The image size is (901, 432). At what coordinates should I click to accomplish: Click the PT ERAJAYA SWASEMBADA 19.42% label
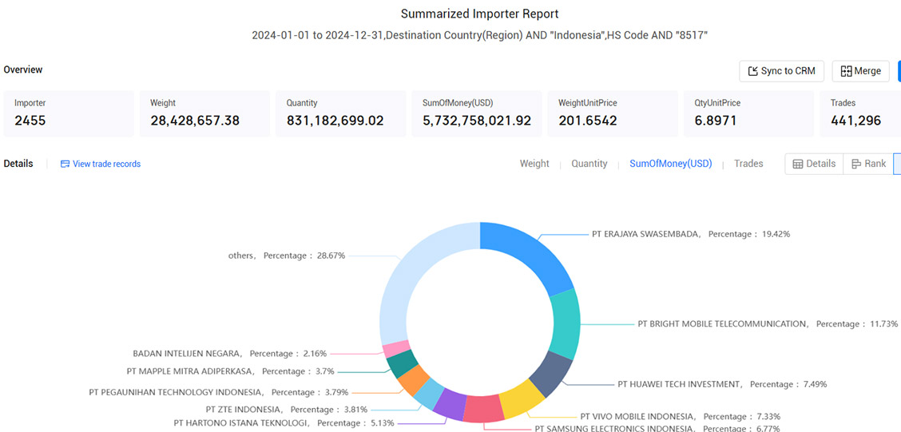691,235
